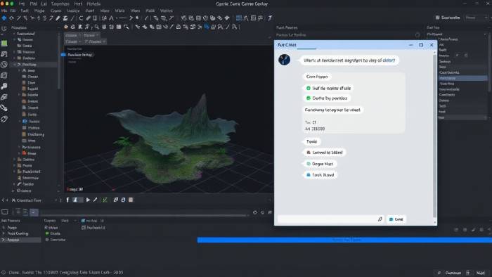The height and width of the screenshot is (277, 492).
Task: Click the "Deges Must" chip in chat
Action: [x=319, y=164]
